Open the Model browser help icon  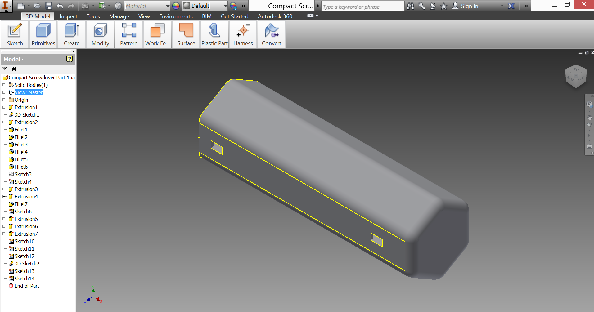(70, 59)
